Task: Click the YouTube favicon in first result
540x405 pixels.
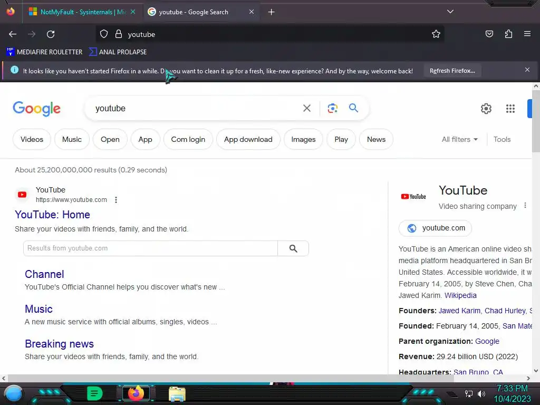Action: pos(22,195)
